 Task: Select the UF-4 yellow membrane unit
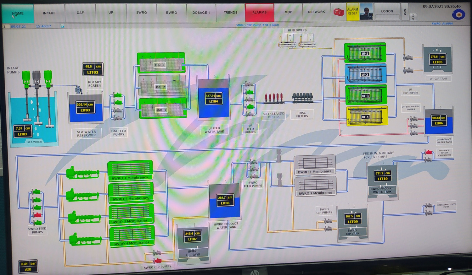[x=367, y=116]
